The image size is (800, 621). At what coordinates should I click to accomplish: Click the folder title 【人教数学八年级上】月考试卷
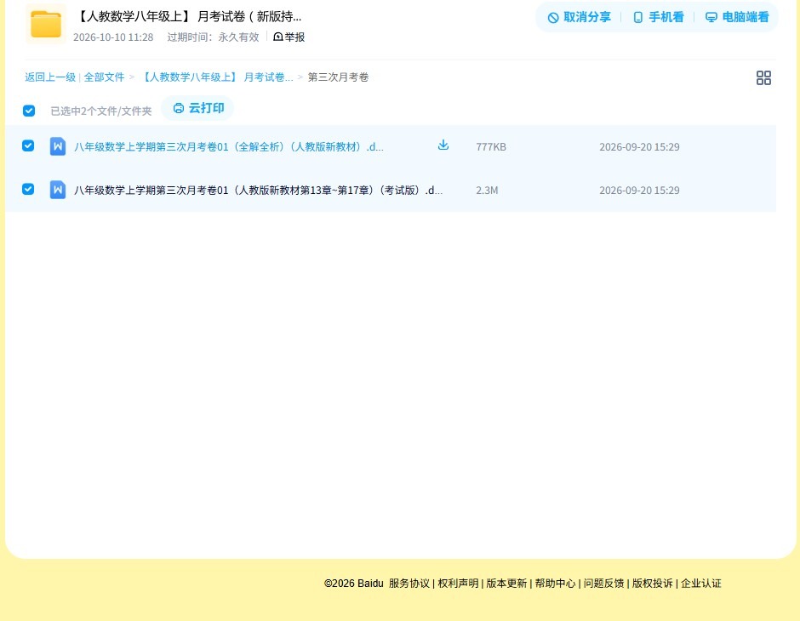coord(188,16)
